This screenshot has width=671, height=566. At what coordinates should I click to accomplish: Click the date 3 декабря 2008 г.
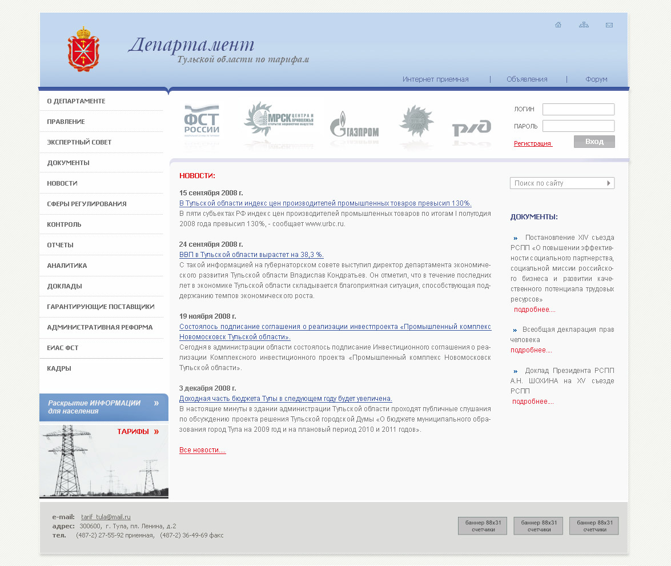(x=207, y=388)
